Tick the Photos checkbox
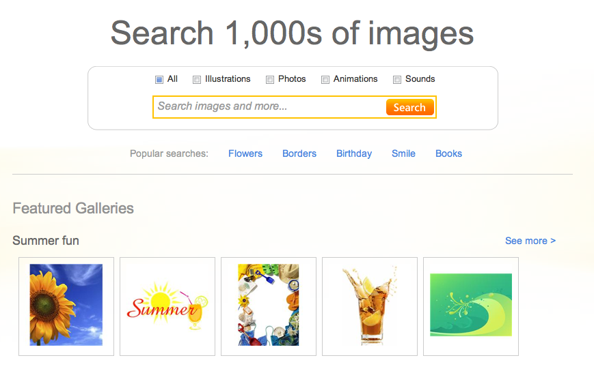594x373 pixels. [270, 80]
